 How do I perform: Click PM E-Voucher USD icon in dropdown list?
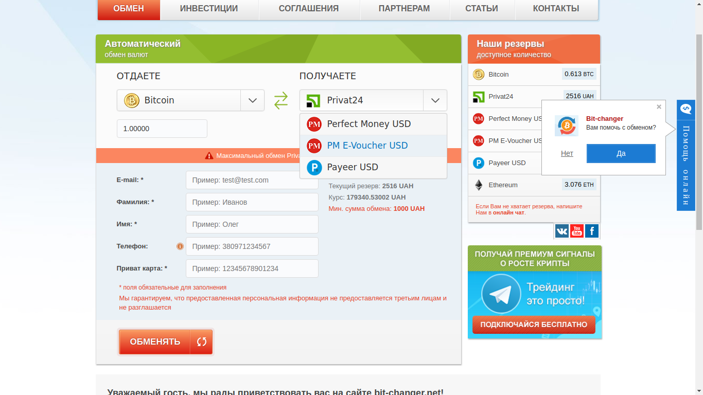314,146
